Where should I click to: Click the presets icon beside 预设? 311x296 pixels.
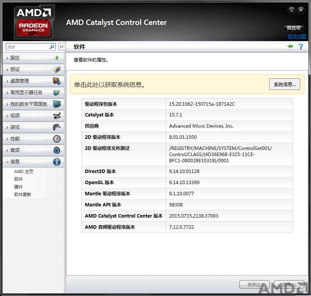(57, 70)
